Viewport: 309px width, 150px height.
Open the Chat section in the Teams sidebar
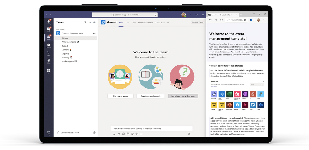pos(49,30)
